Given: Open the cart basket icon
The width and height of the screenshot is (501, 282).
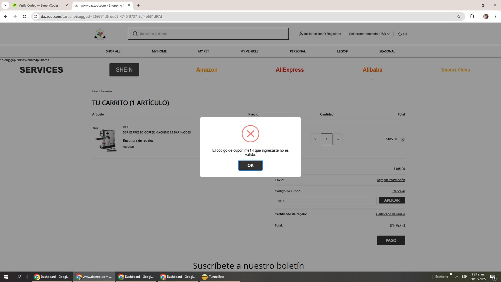Looking at the screenshot, I should (400, 34).
